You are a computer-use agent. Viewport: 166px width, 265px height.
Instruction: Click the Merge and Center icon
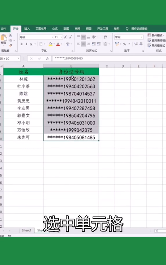coord(106,44)
